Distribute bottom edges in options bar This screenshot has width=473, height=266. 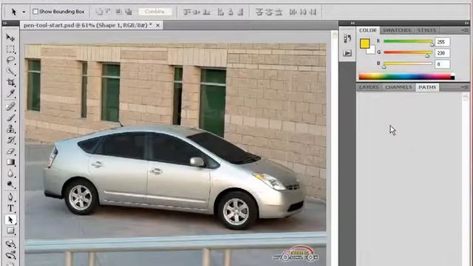pyautogui.click(x=279, y=12)
